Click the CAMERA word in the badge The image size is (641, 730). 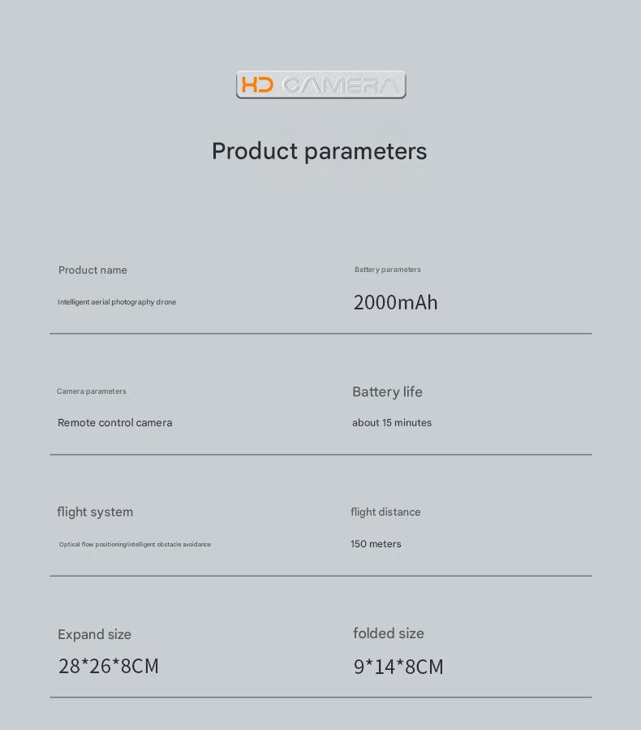click(341, 85)
